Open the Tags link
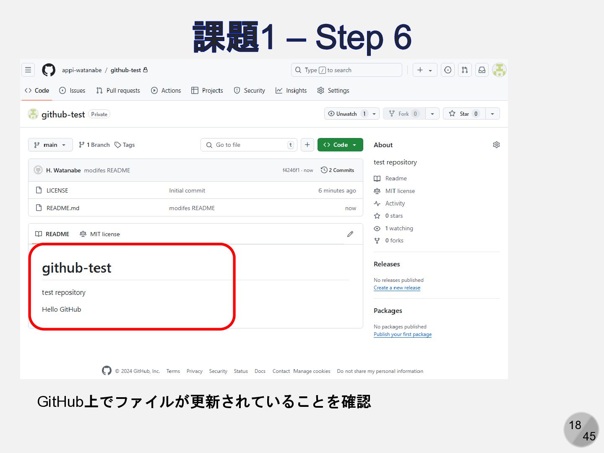This screenshot has height=453, width=604. click(125, 145)
